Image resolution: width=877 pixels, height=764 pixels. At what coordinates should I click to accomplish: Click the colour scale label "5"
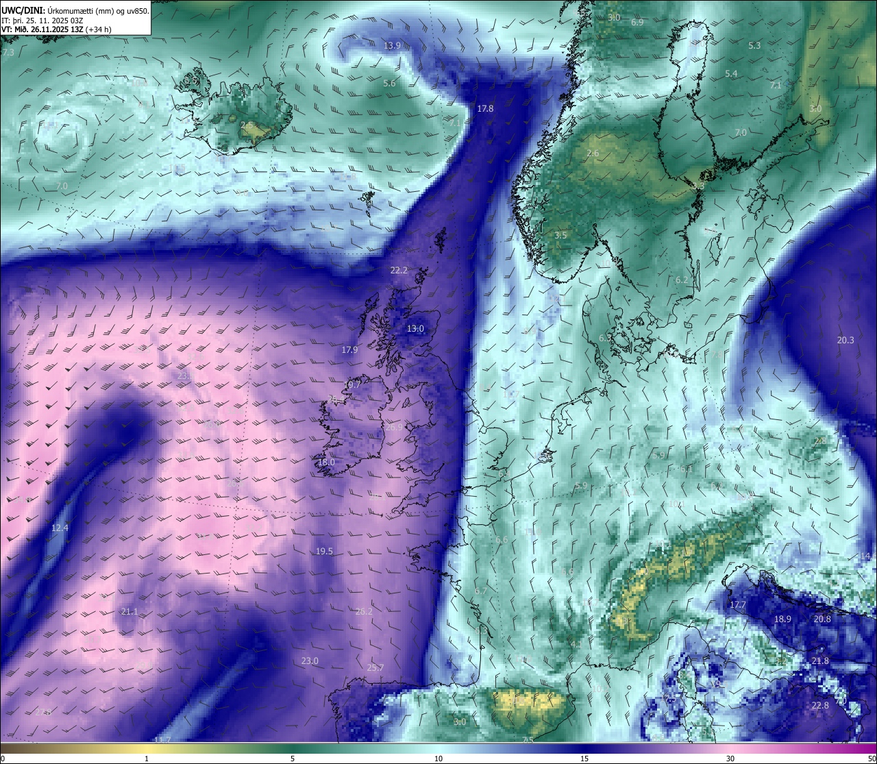click(x=293, y=758)
